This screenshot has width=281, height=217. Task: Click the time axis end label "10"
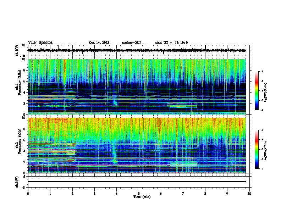coord(249,194)
